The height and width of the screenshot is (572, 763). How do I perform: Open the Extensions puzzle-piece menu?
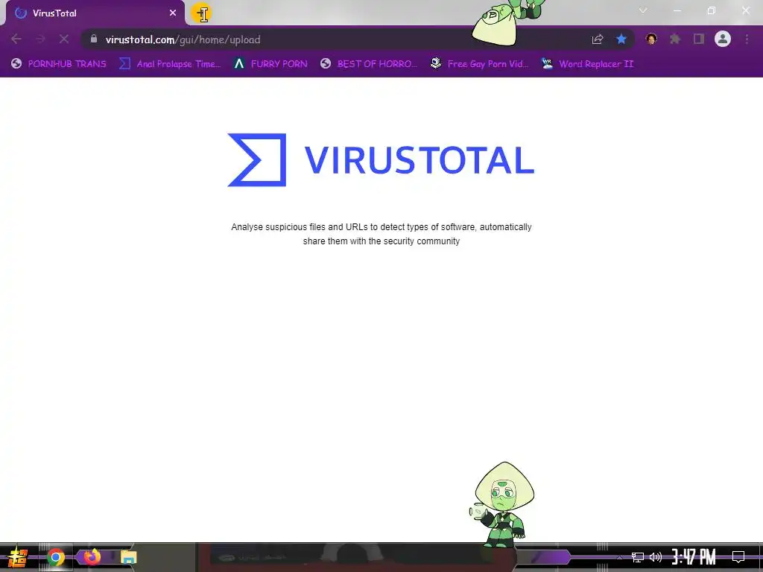click(x=675, y=39)
